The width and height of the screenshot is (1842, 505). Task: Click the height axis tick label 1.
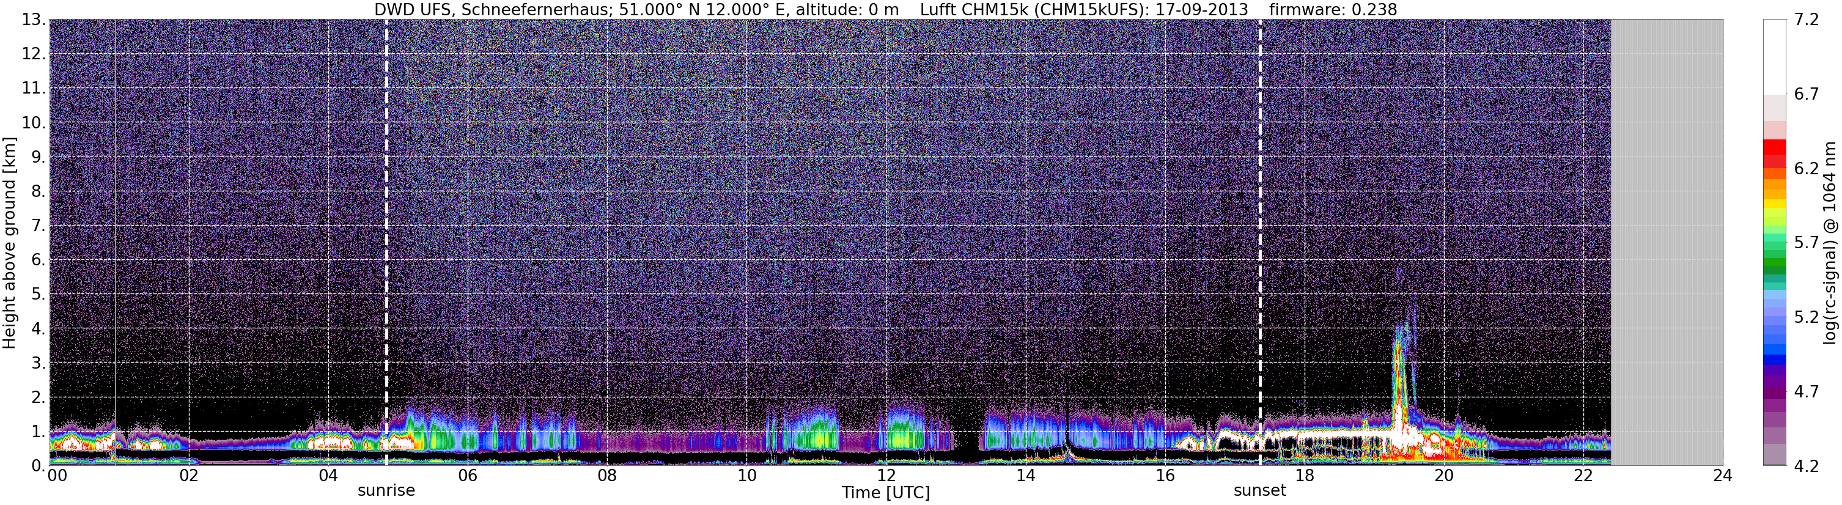coord(37,432)
